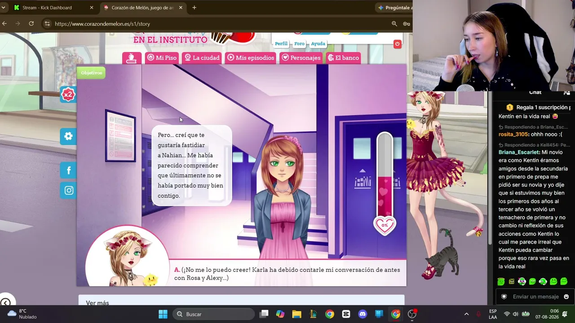575x323 pixels.
Task: Open the first Chrome taskbar icon
Action: (330, 314)
